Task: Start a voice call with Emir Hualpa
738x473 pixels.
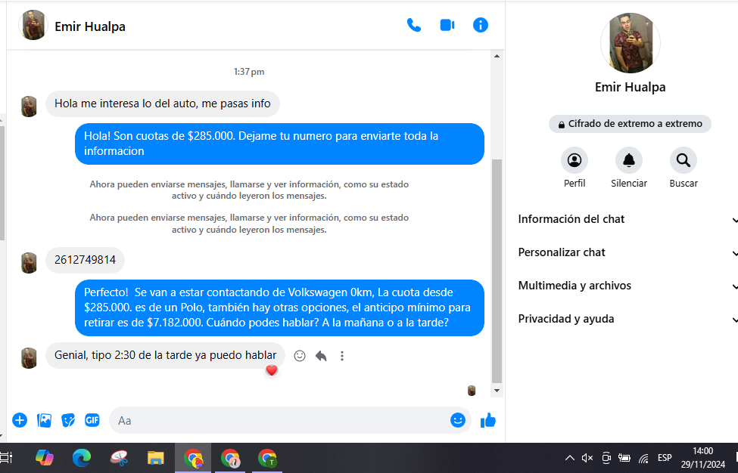Action: 413,26
